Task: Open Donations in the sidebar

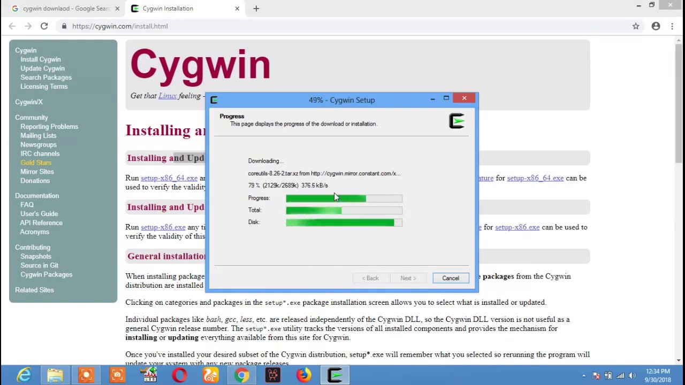Action: [35, 181]
